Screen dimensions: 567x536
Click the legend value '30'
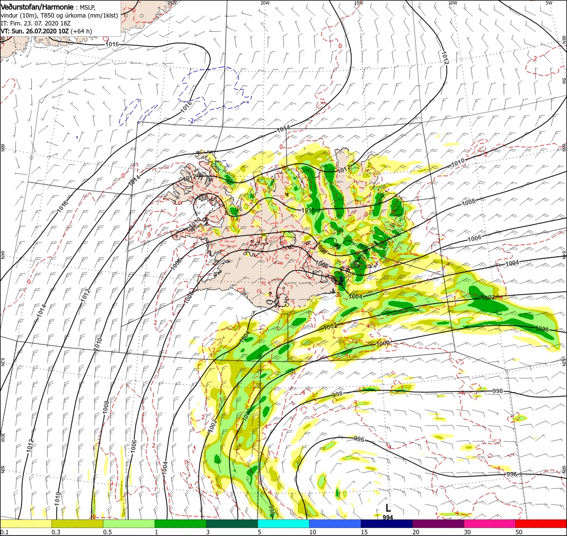[x=468, y=532]
